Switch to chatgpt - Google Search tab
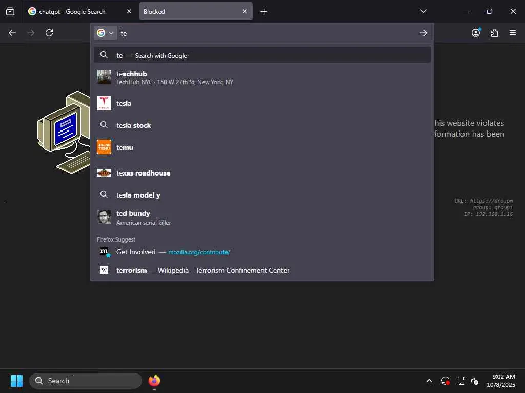The height and width of the screenshot is (393, 525). pos(80,11)
